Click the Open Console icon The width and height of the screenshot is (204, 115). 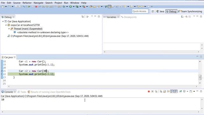191,92
